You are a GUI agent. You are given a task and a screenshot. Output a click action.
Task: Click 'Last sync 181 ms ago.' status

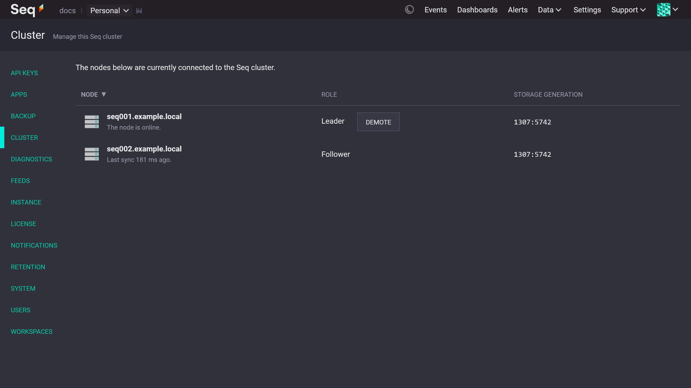(x=139, y=160)
